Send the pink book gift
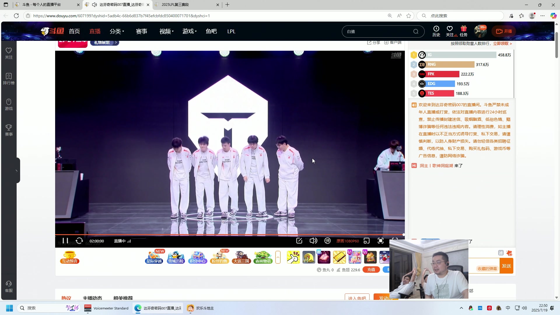560x315 pixels. coord(324,257)
